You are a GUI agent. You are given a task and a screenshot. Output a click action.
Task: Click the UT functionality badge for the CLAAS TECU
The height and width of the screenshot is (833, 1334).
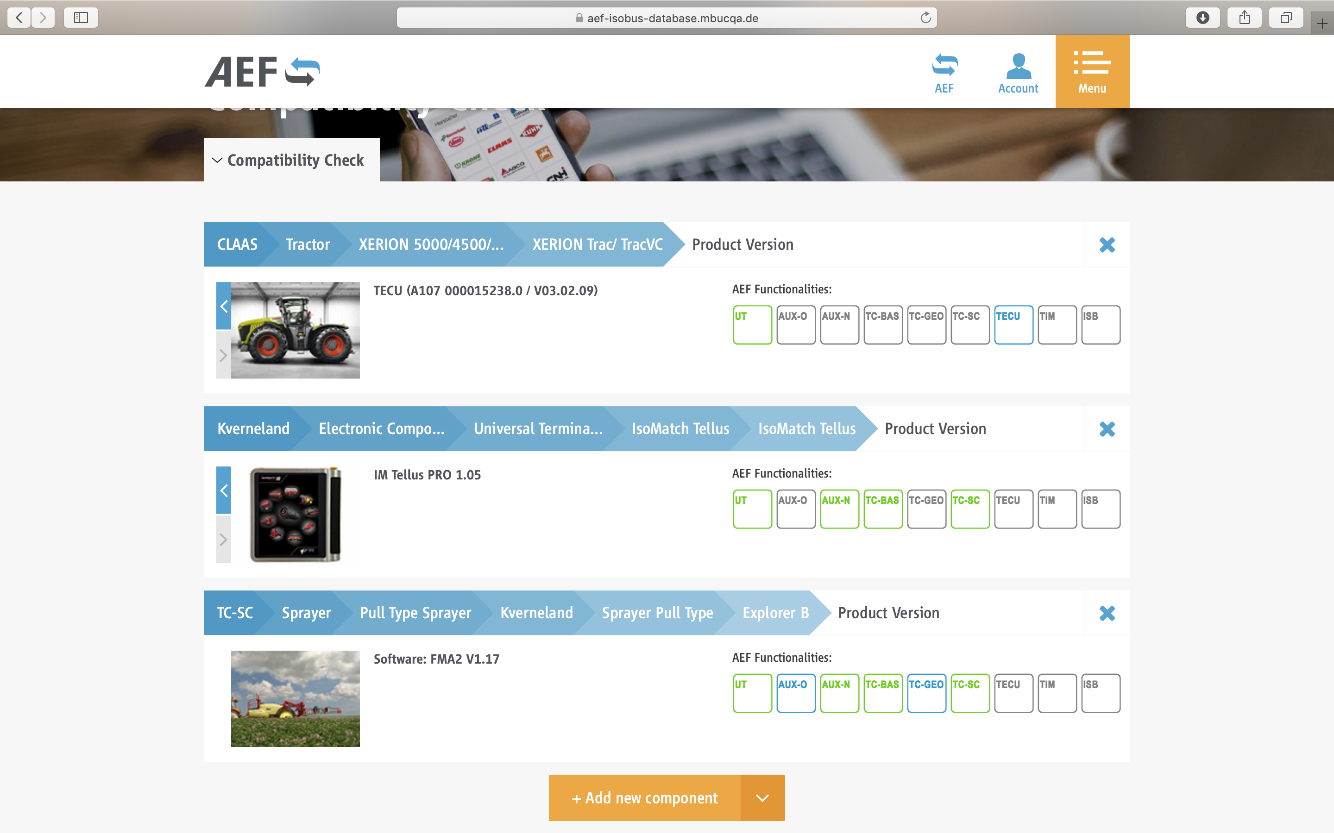[x=752, y=325]
